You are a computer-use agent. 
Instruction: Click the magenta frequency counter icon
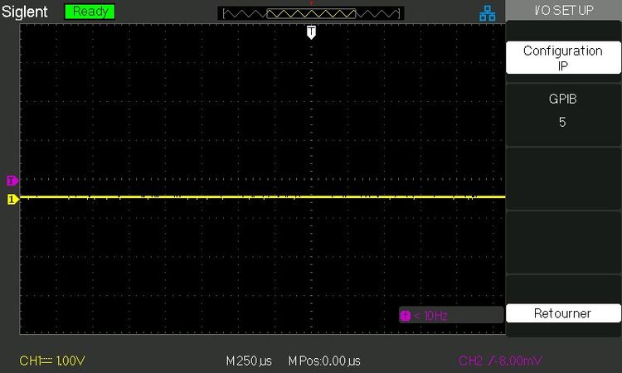pyautogui.click(x=405, y=315)
